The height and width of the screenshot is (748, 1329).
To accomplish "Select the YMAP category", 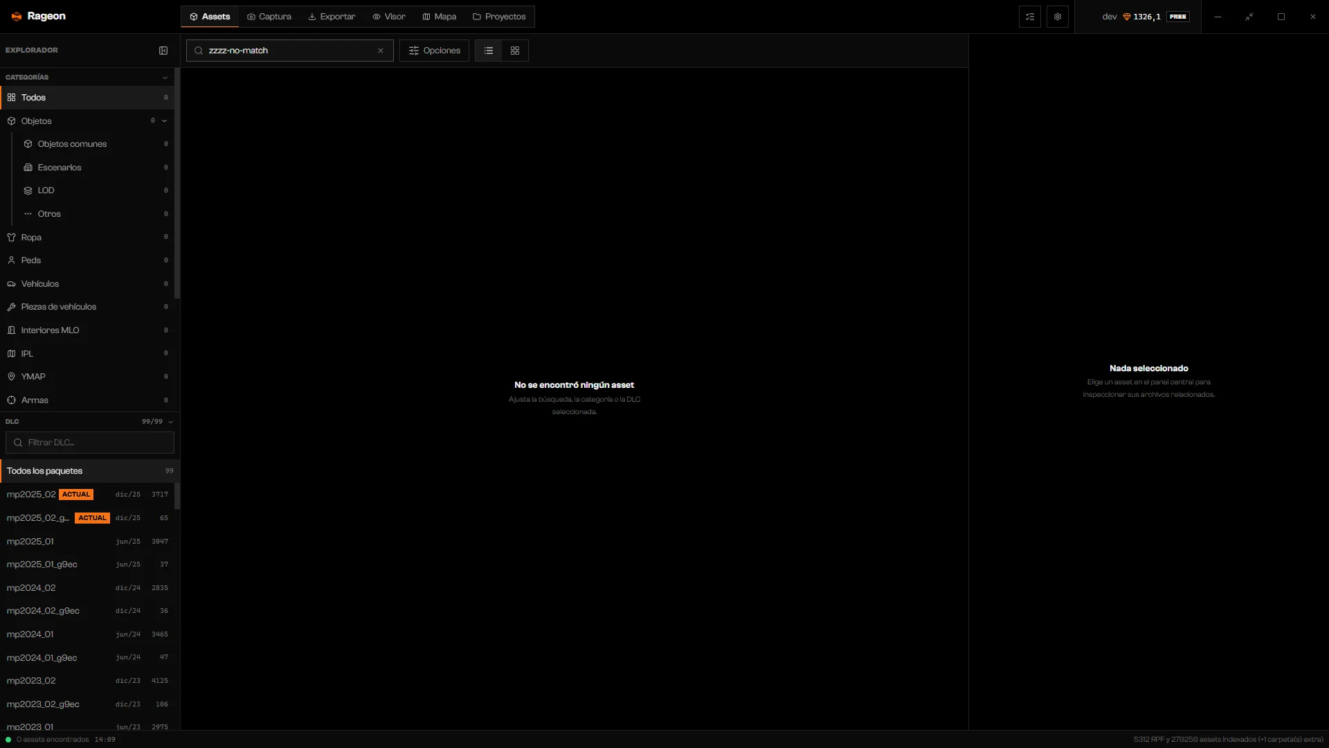I will pos(87,377).
